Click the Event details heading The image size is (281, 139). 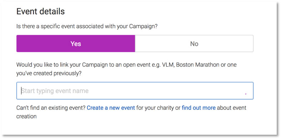(41, 11)
